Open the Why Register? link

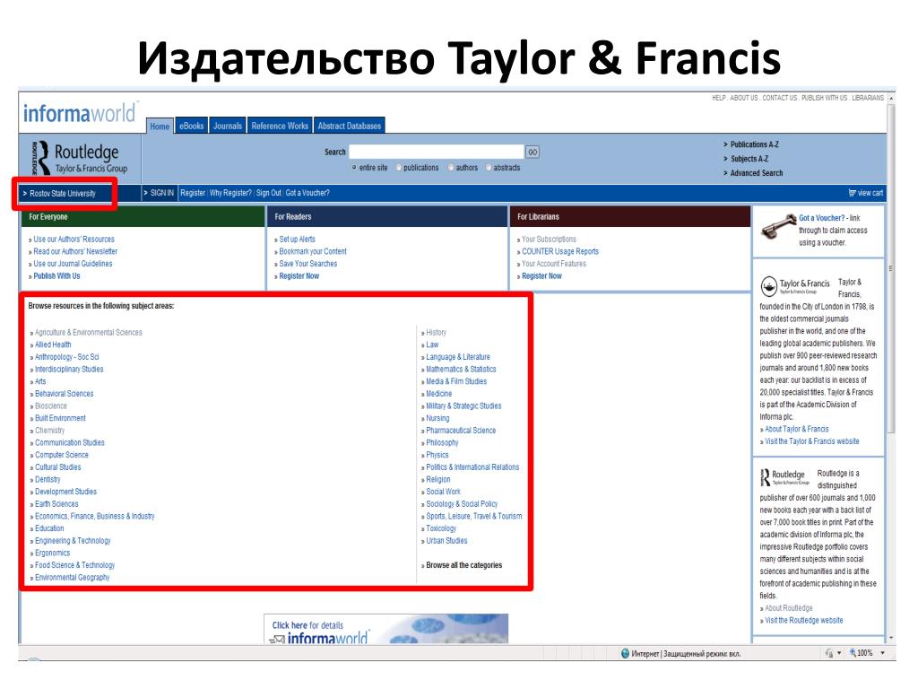tap(230, 193)
